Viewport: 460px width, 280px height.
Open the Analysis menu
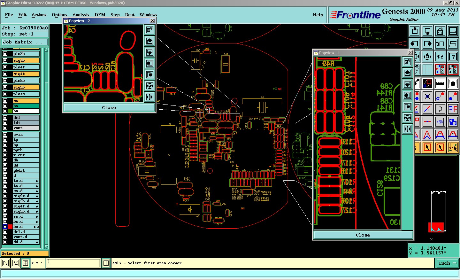click(81, 15)
